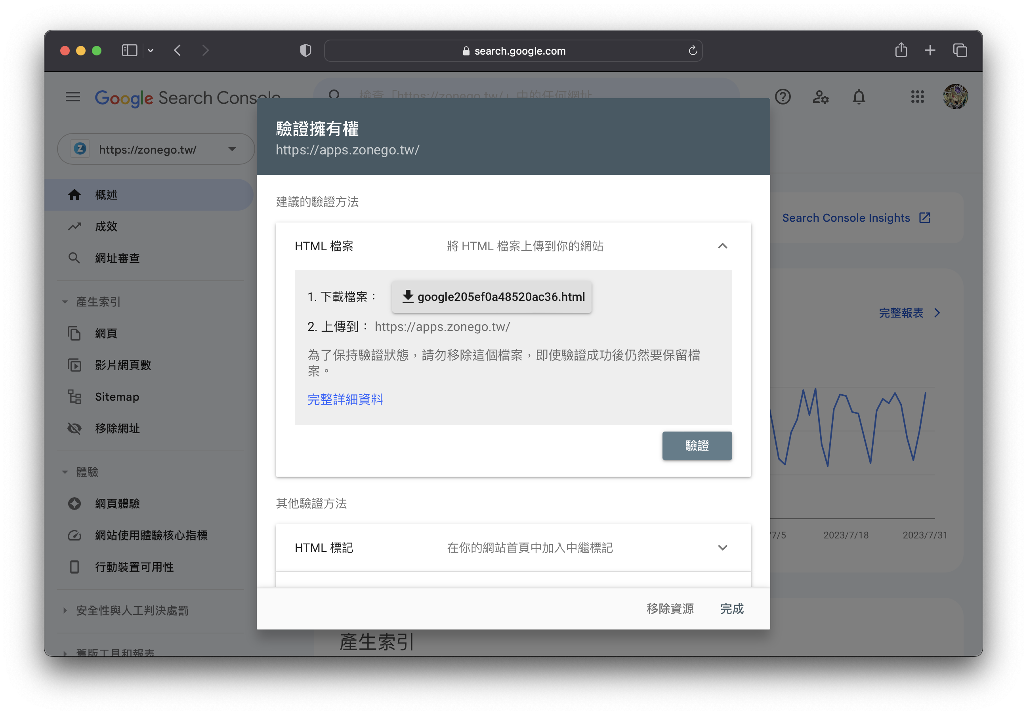The width and height of the screenshot is (1027, 715).
Task: Open the user settings icon
Action: pyautogui.click(x=820, y=97)
